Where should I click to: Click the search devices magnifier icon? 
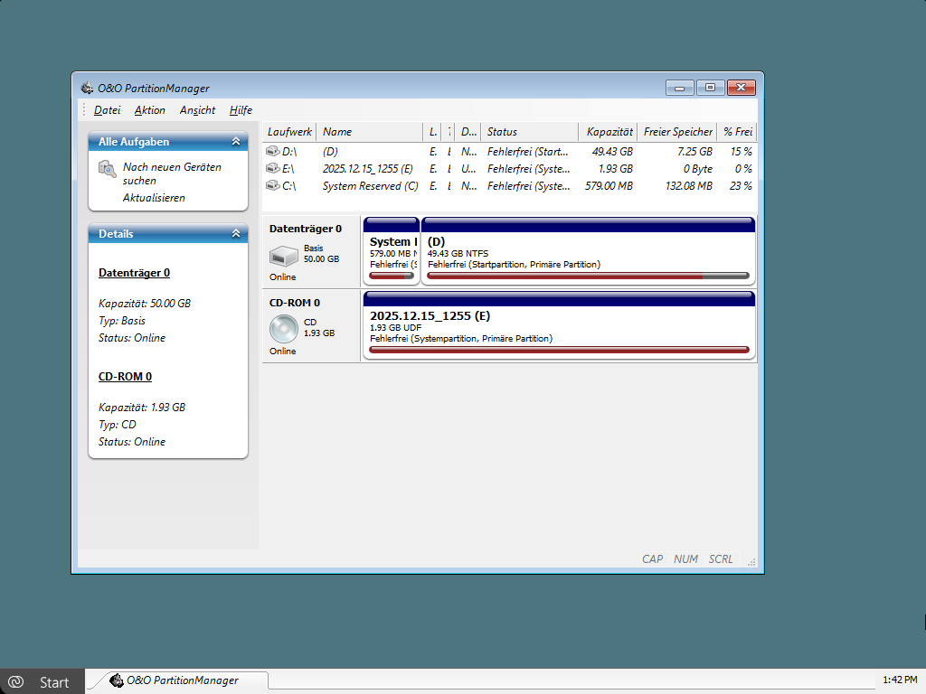pos(108,168)
